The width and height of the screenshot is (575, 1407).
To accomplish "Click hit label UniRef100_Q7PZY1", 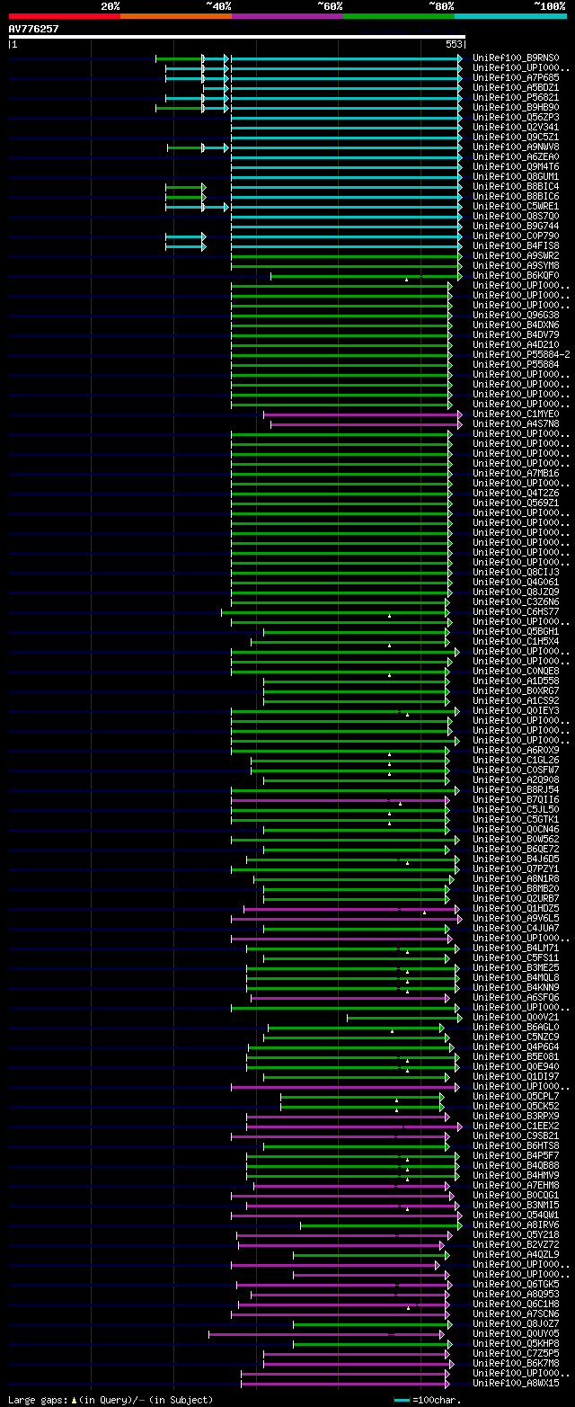I will point(516,869).
